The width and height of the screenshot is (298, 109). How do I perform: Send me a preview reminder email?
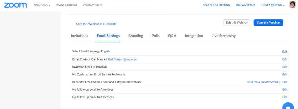(262, 82)
